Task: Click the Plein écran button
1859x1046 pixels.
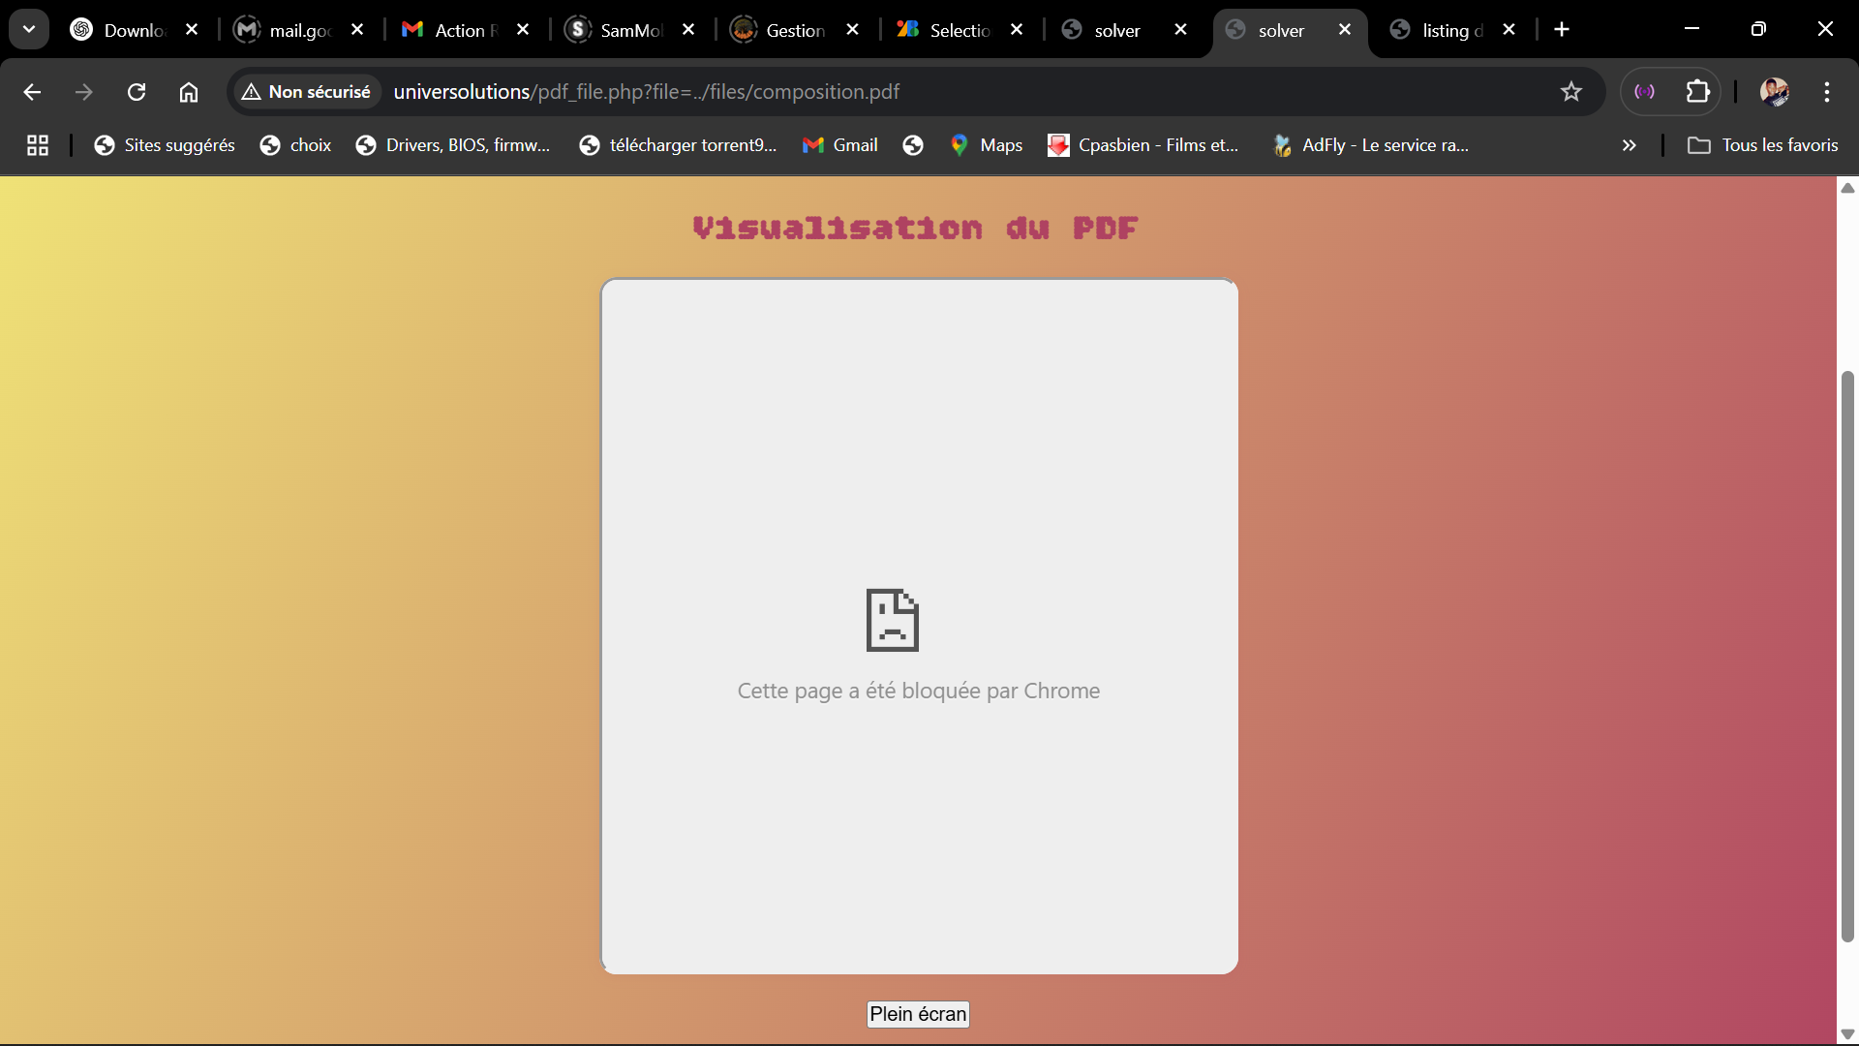Action: point(918,1014)
